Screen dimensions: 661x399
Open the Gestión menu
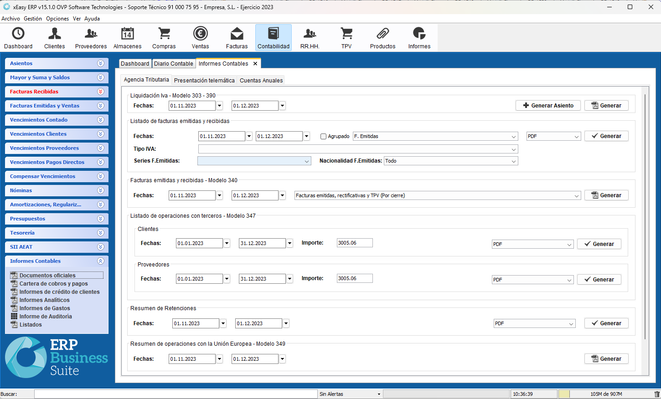(33, 19)
